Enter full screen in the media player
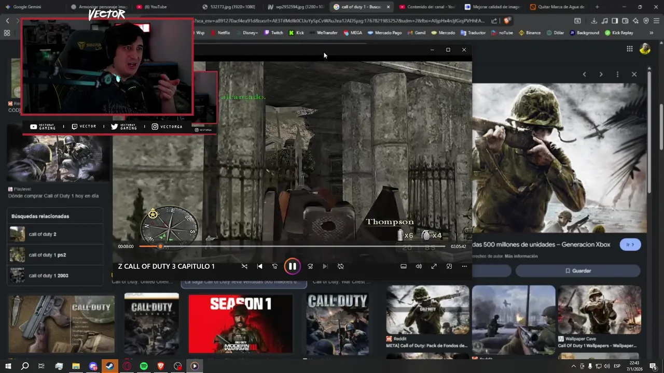Screen dimensions: 664x373 coord(434,266)
